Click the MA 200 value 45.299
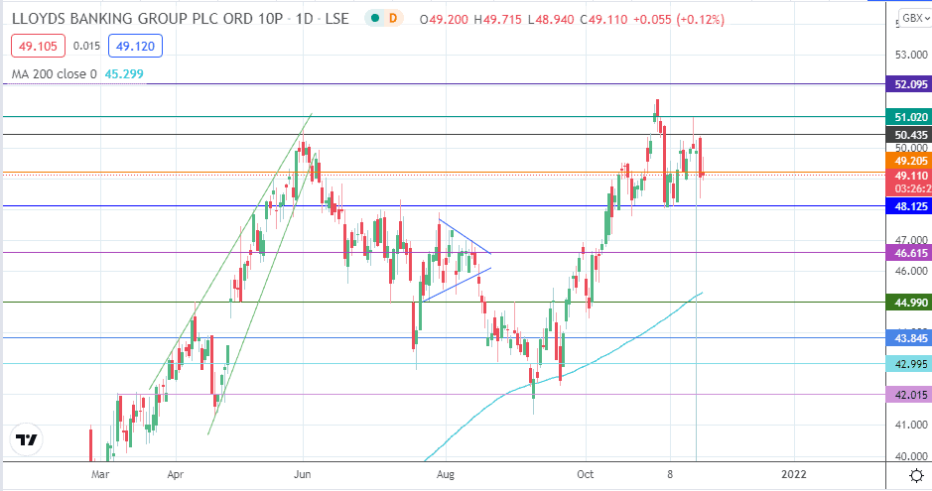The image size is (932, 491). (x=124, y=74)
